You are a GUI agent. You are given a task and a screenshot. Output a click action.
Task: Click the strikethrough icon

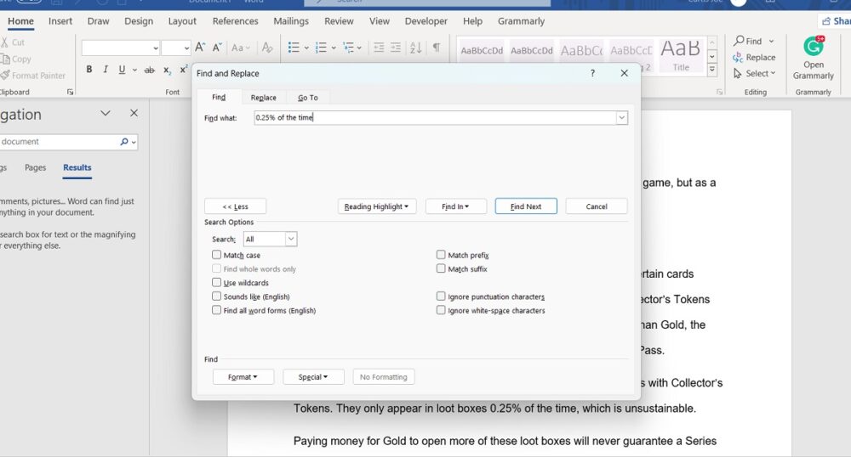pos(150,70)
